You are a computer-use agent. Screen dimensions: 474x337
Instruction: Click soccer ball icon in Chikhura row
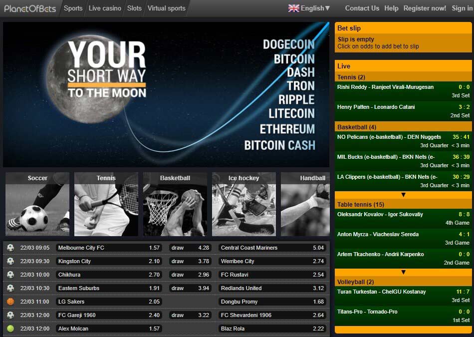click(x=10, y=275)
